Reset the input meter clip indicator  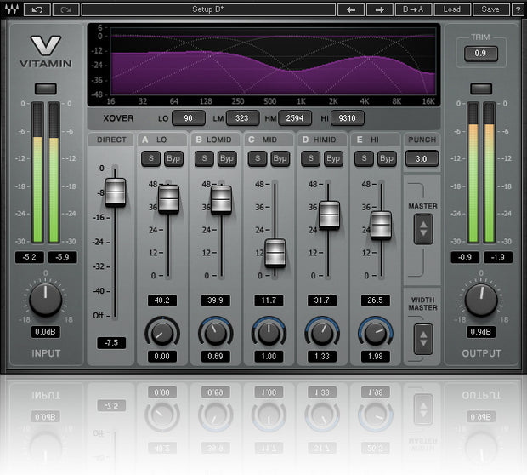pyautogui.click(x=46, y=89)
